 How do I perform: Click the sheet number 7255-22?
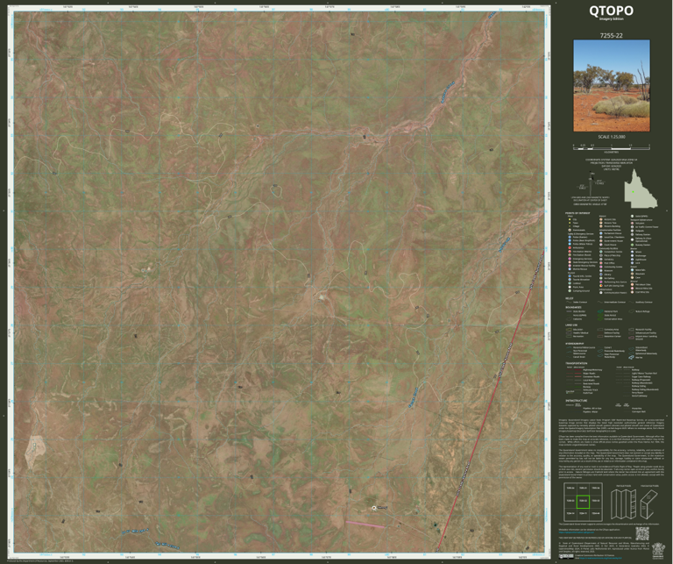click(611, 35)
